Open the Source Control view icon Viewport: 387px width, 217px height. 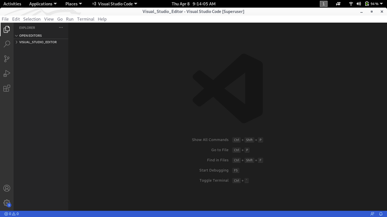point(7,59)
